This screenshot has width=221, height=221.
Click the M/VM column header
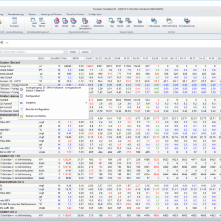coord(78,58)
